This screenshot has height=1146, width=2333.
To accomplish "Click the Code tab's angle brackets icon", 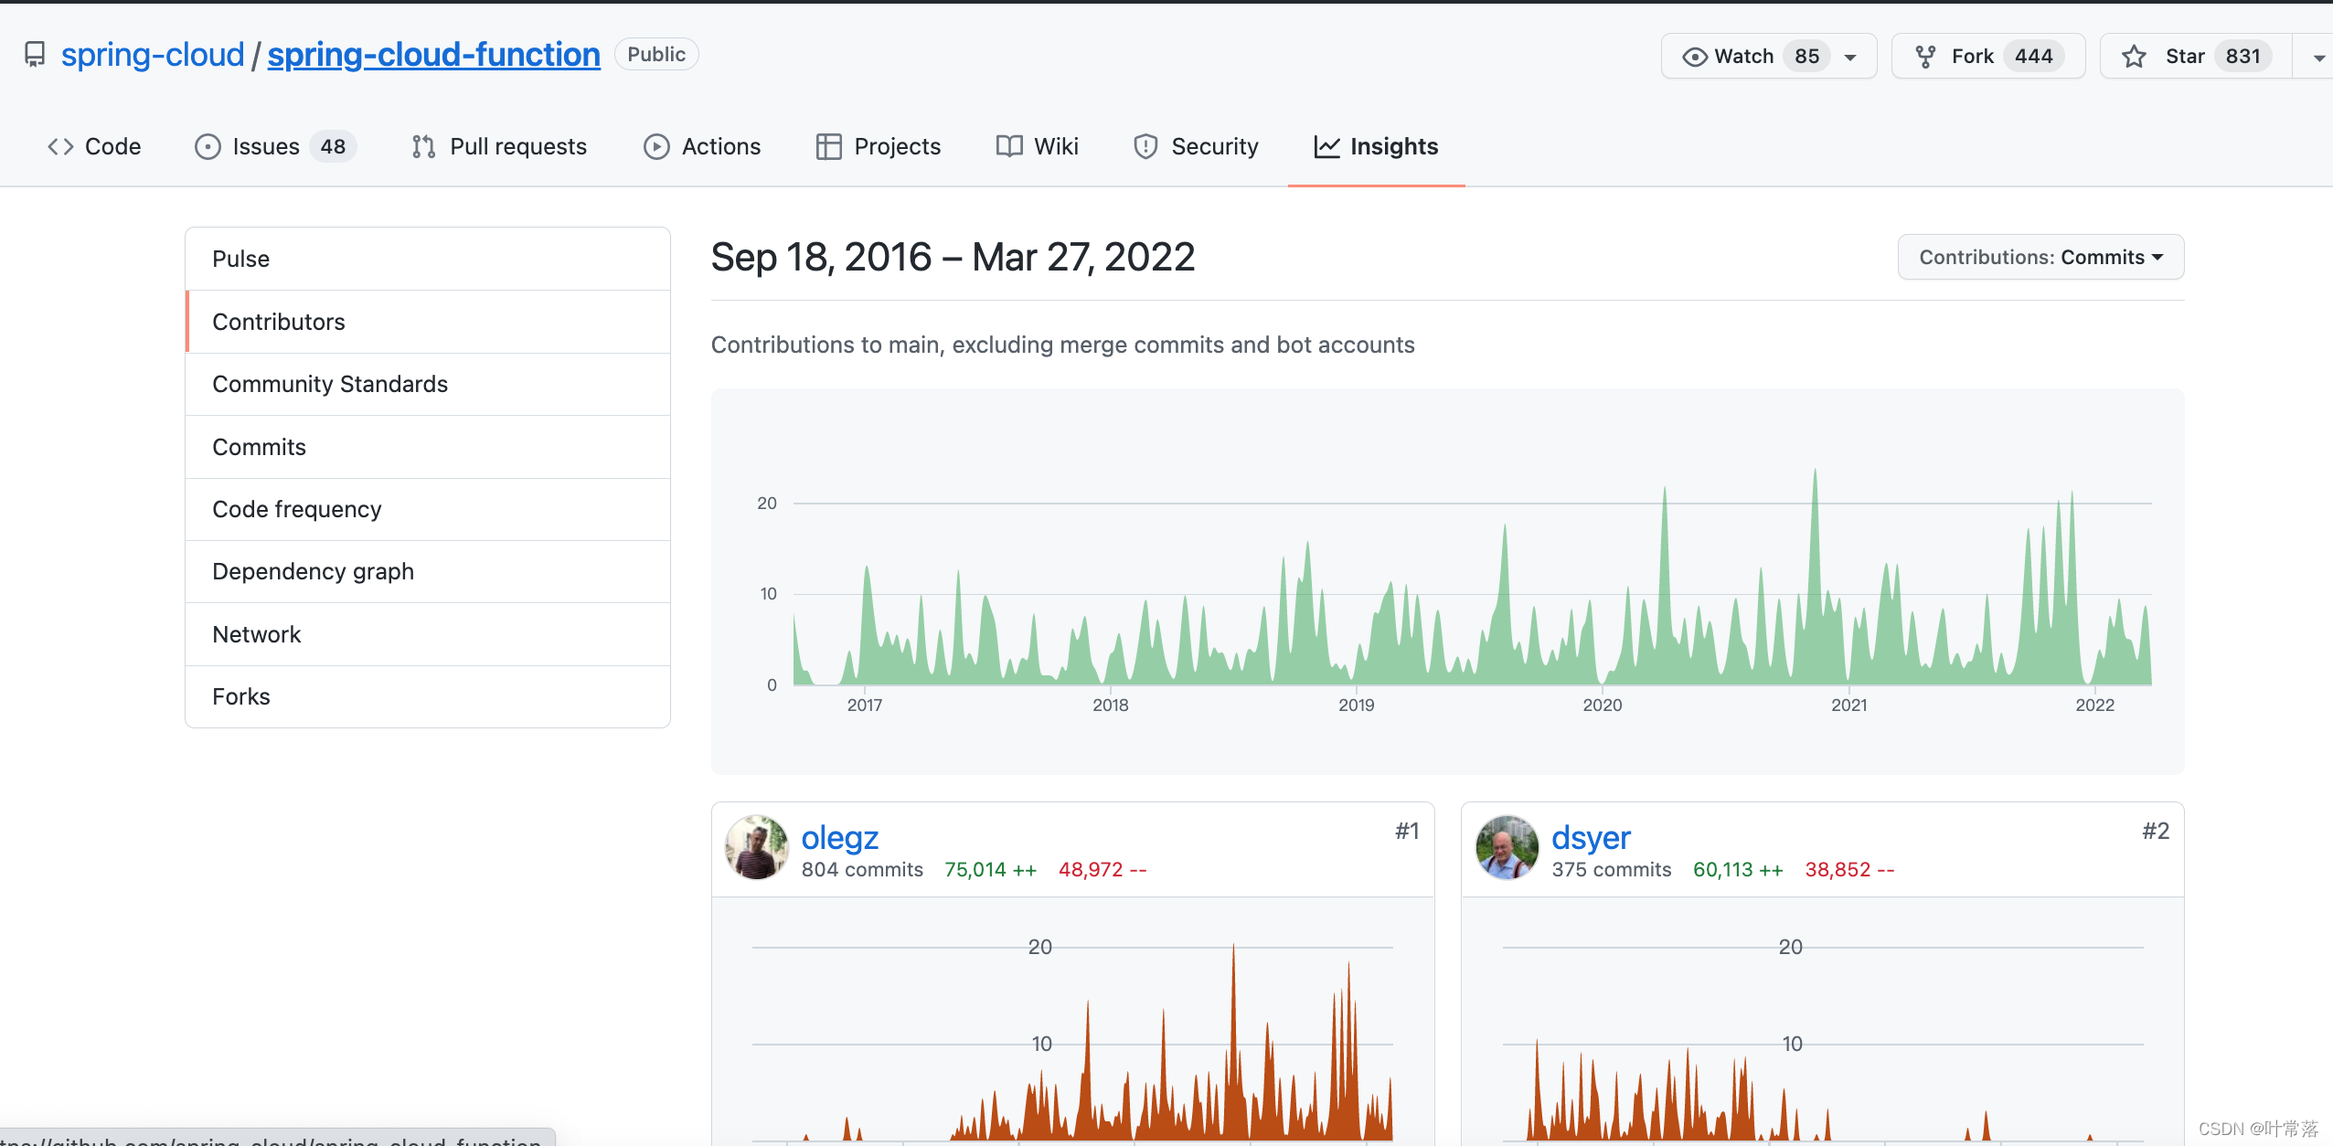I will tap(60, 146).
